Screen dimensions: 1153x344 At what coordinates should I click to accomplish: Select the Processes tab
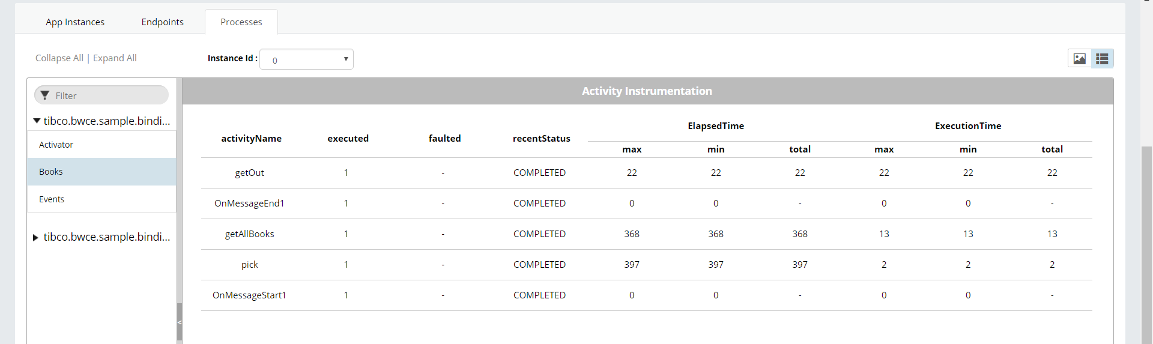click(241, 22)
